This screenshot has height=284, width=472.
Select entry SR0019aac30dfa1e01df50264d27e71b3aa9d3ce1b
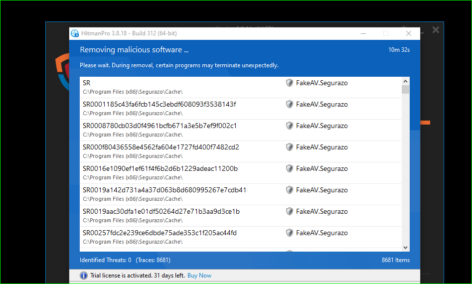point(241,215)
